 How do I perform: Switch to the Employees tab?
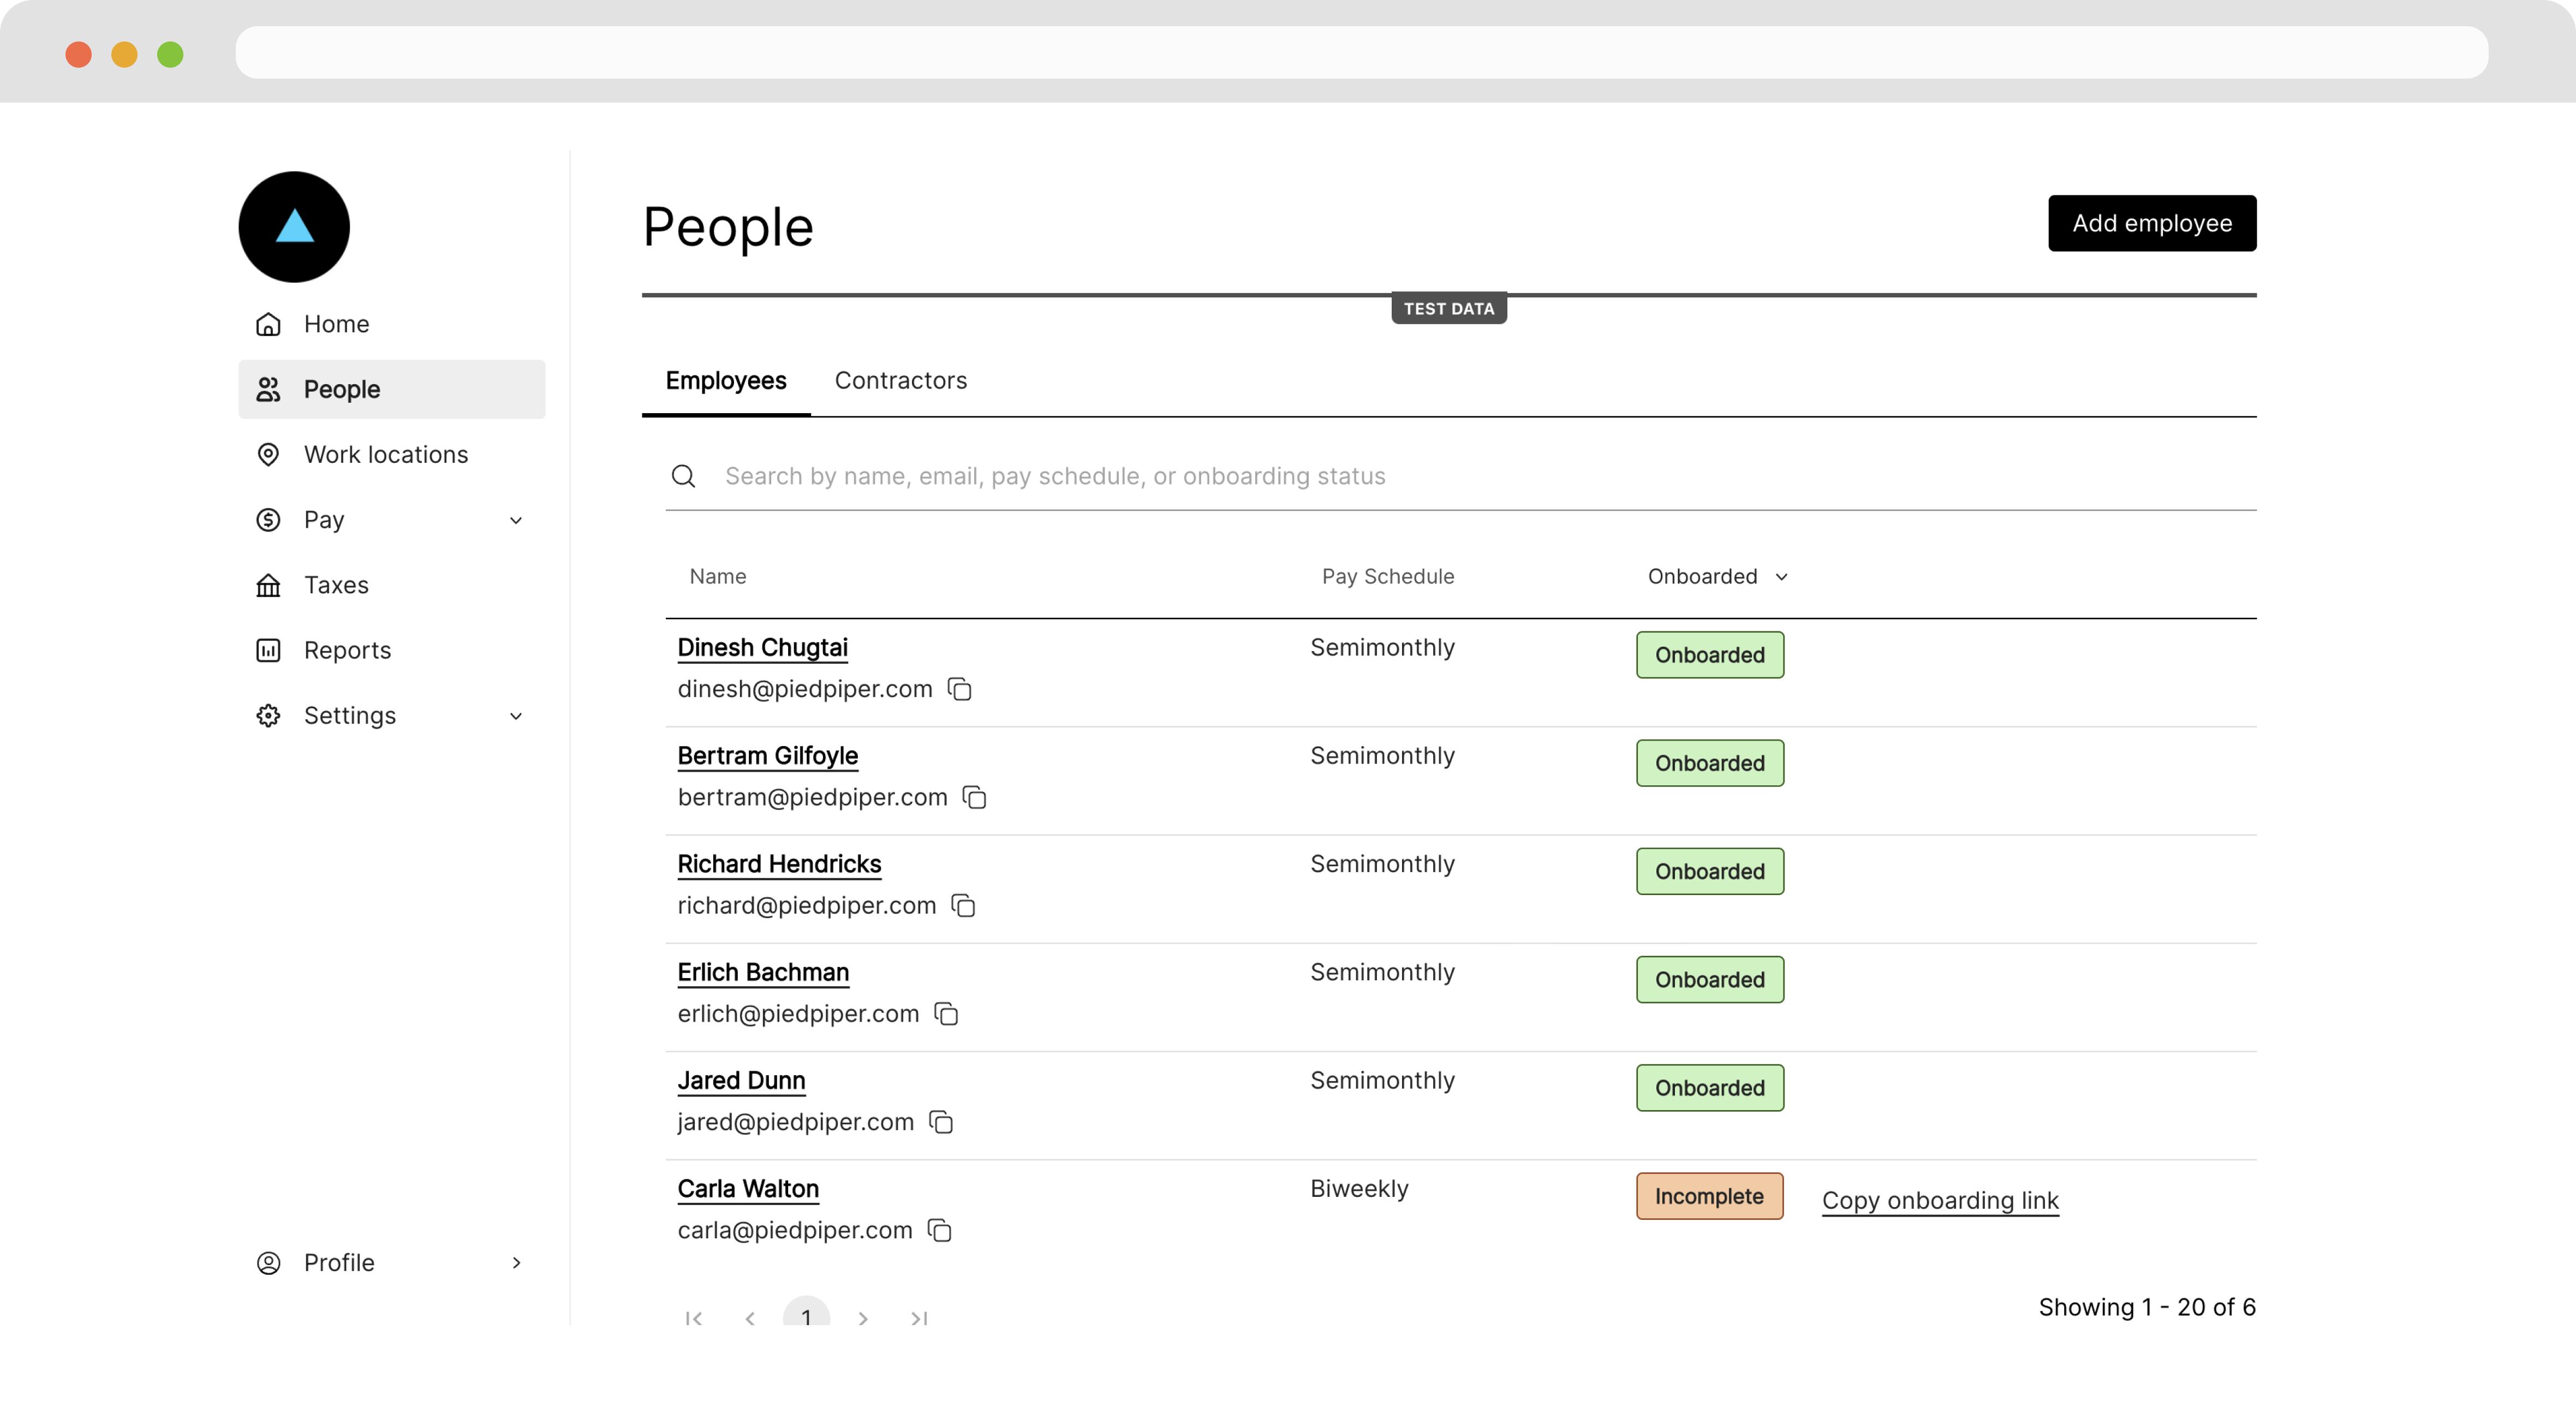tap(726, 380)
